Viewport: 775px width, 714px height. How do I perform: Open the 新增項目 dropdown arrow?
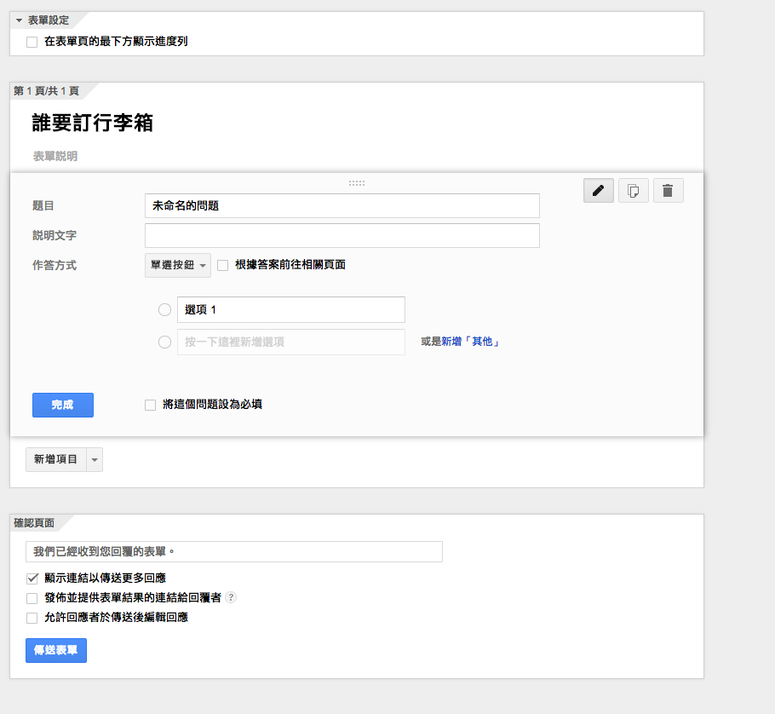[x=95, y=460]
